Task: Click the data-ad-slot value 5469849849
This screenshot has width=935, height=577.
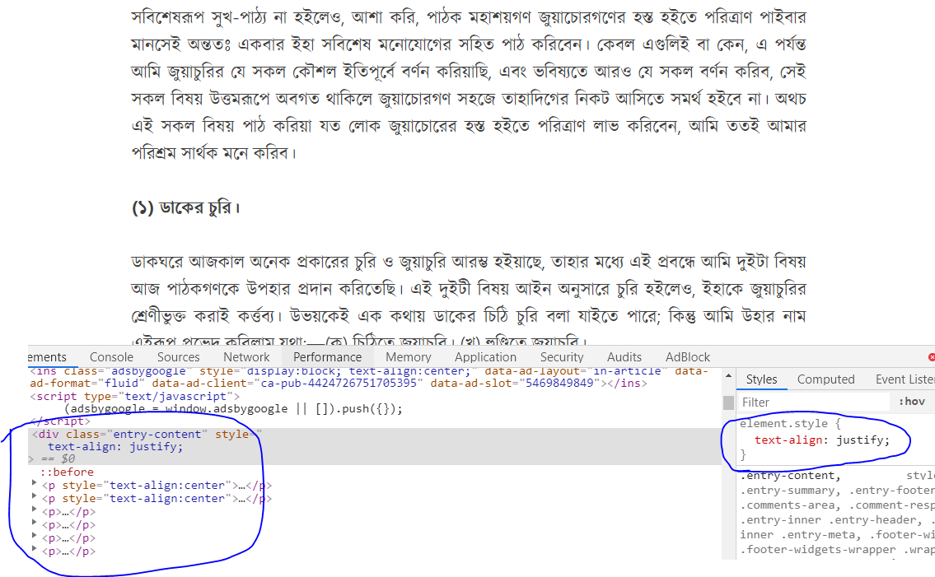Action: tap(559, 384)
